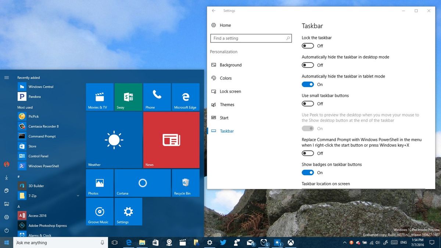Expand the Start menu hamburger menu
The width and height of the screenshot is (441, 248).
pos(7,78)
